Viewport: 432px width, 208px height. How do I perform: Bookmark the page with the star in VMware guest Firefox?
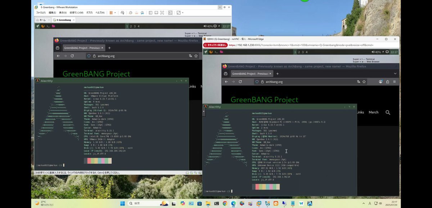tap(196, 56)
